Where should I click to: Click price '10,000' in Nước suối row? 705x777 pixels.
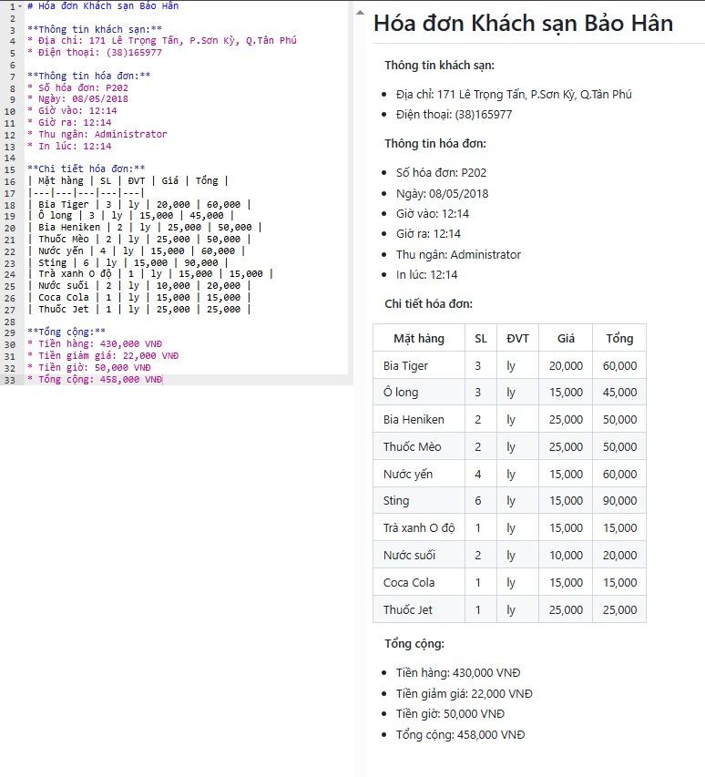566,556
